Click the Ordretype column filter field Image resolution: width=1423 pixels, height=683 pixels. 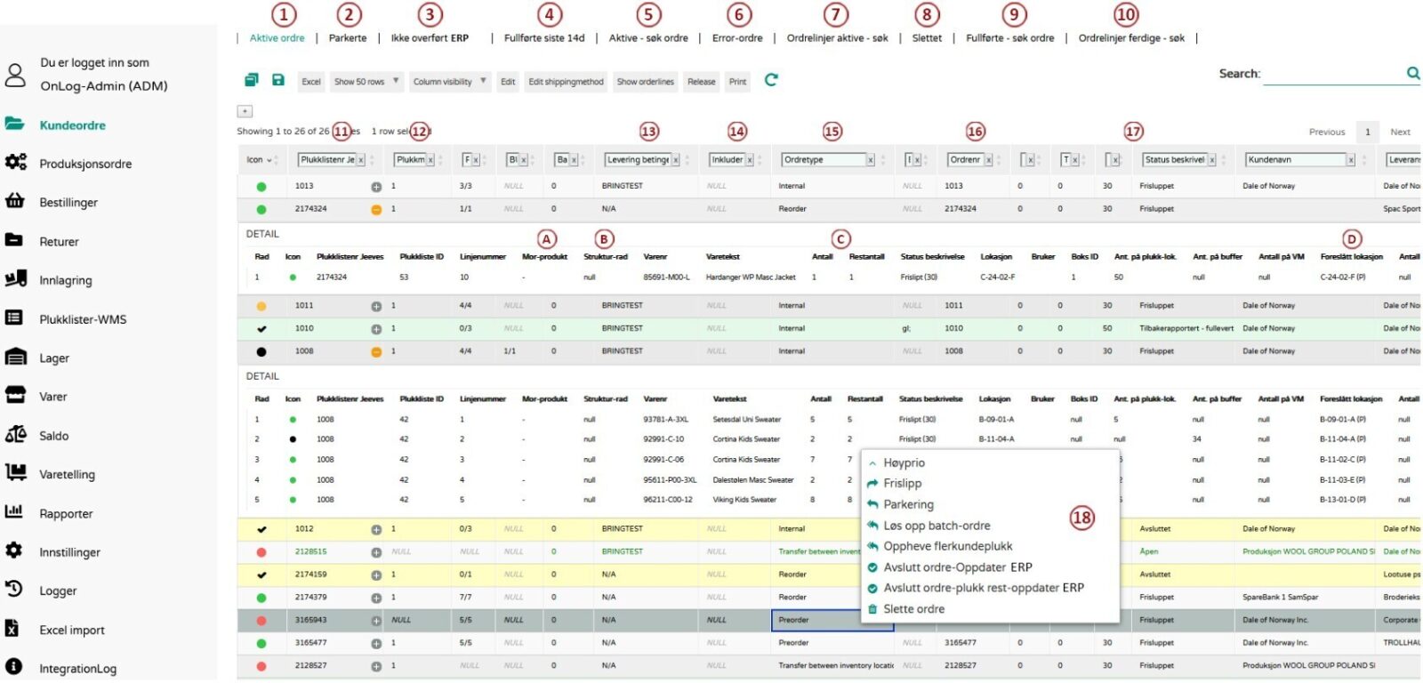824,160
